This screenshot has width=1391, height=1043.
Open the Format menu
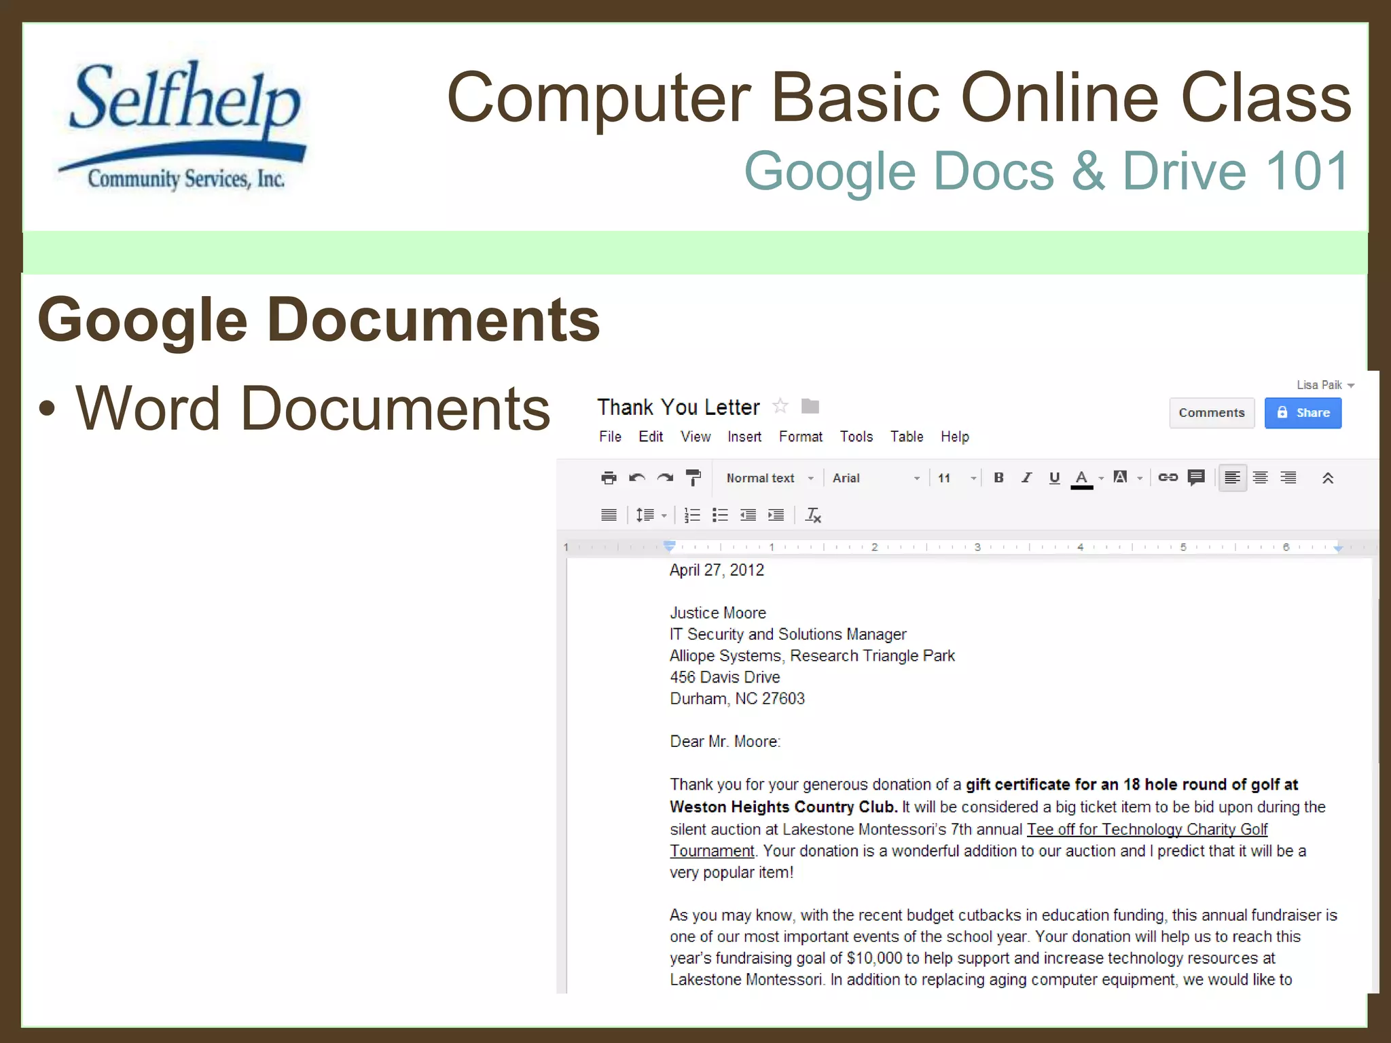pyautogui.click(x=801, y=437)
